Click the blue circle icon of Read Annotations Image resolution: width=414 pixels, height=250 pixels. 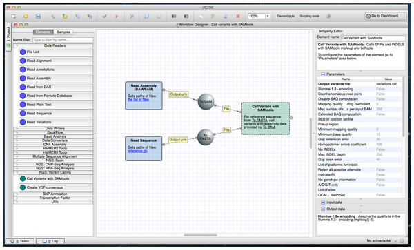[23, 70]
